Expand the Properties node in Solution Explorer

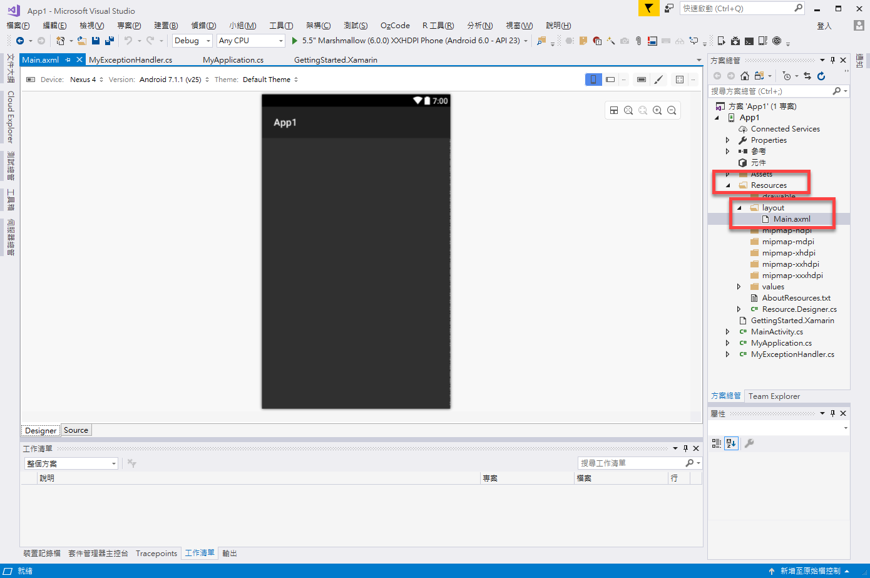click(727, 140)
